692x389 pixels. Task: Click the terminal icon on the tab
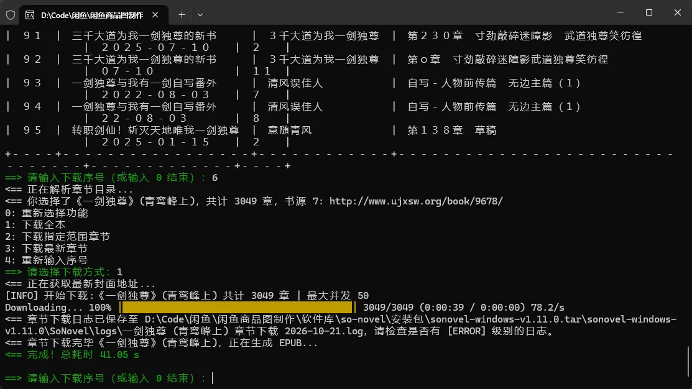coord(30,15)
